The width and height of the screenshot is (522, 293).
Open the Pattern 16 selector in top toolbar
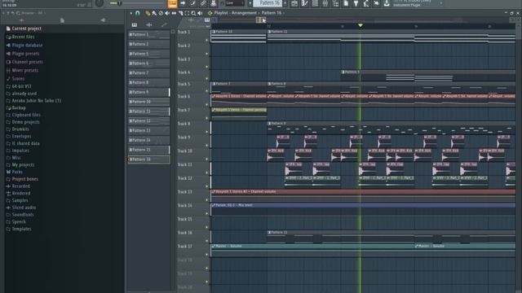coord(268,3)
